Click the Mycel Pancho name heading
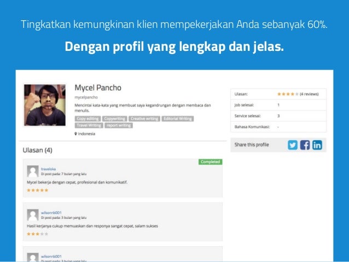 (98, 88)
